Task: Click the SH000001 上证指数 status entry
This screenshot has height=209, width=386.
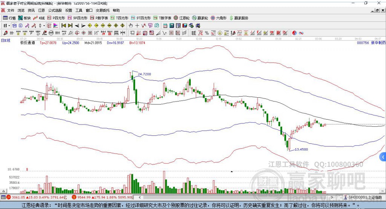Action: [x=365, y=197]
